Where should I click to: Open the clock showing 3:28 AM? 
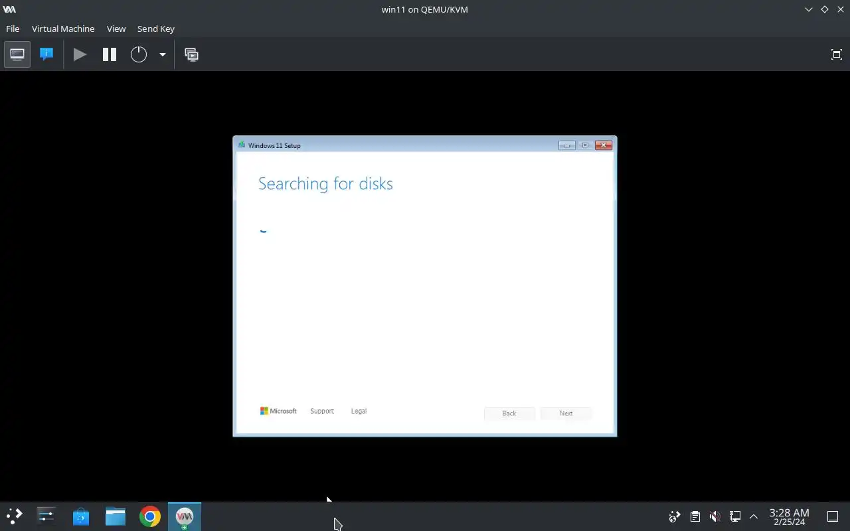pyautogui.click(x=789, y=516)
